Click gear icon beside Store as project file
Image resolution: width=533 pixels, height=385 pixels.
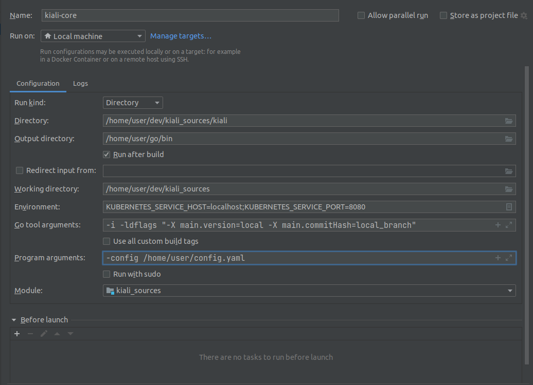pos(524,16)
